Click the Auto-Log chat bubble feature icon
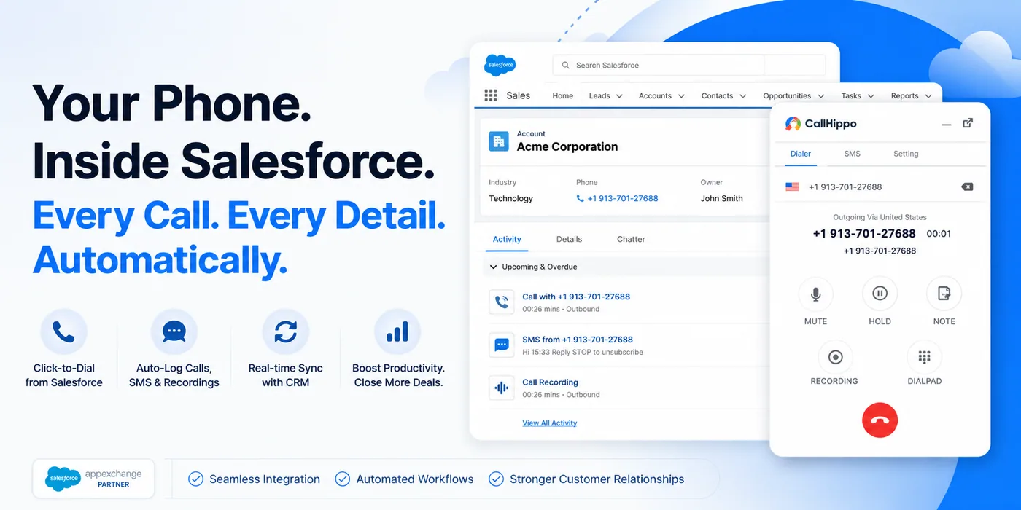The height and width of the screenshot is (510, 1021). 174,332
